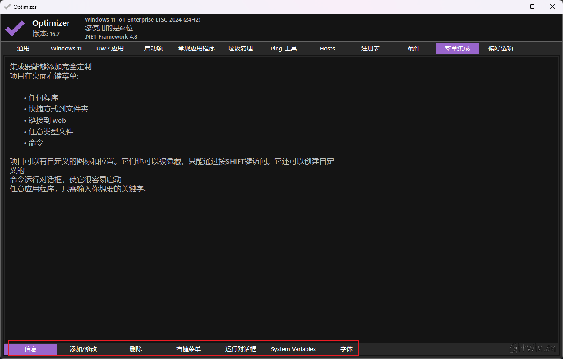563x359 pixels.
Task: Open the System Variables sub-tab
Action: pyautogui.click(x=293, y=349)
